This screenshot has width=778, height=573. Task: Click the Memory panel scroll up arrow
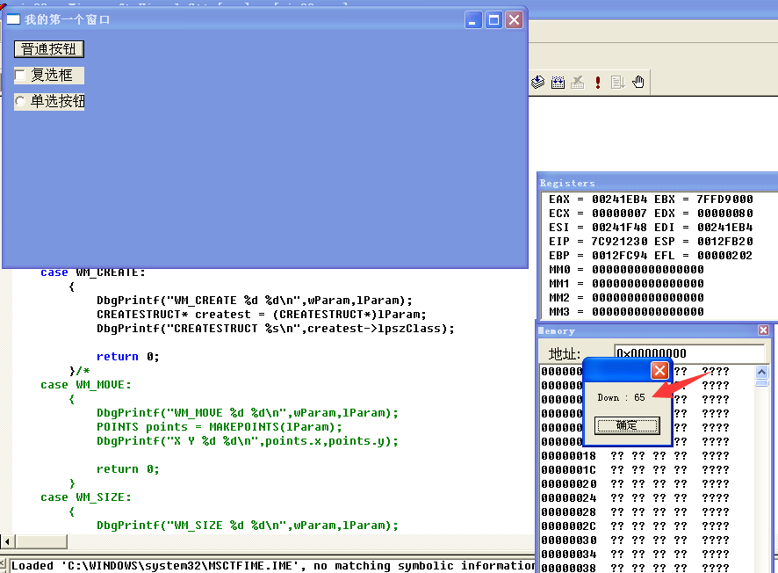(x=761, y=372)
